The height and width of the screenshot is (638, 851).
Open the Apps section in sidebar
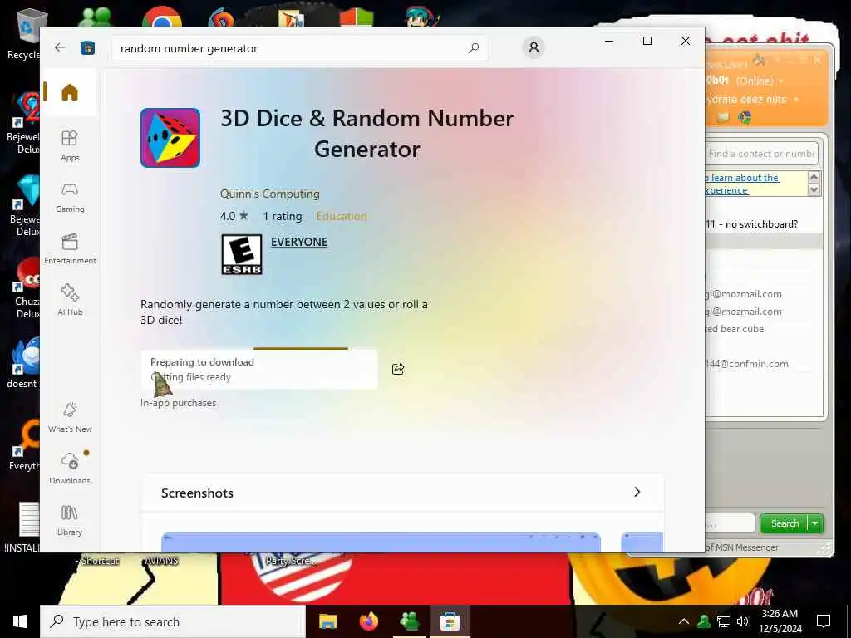70,145
